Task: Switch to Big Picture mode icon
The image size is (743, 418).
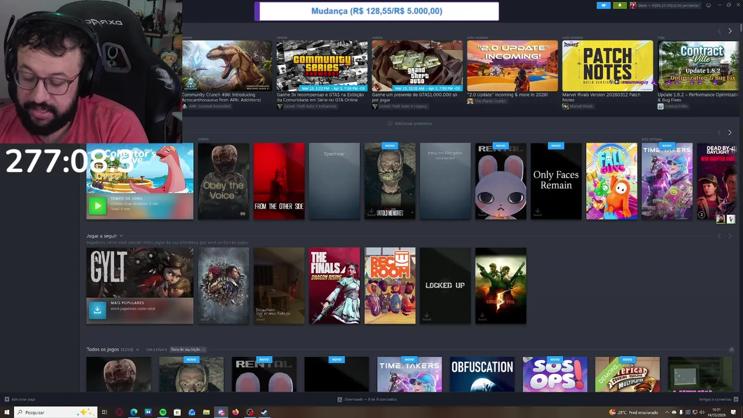Action: click(708, 5)
